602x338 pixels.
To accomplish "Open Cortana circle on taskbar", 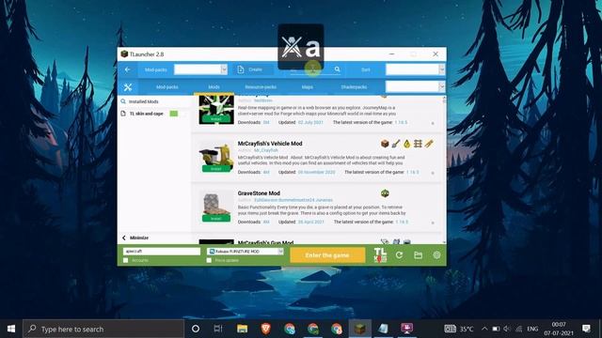I will tap(196, 329).
